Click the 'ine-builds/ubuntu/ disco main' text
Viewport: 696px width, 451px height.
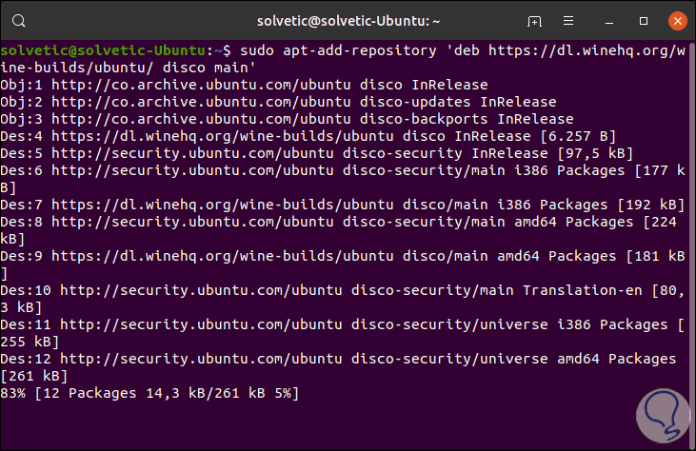click(x=128, y=68)
